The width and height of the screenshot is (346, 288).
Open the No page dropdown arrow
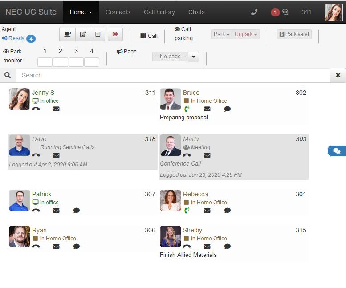(194, 57)
